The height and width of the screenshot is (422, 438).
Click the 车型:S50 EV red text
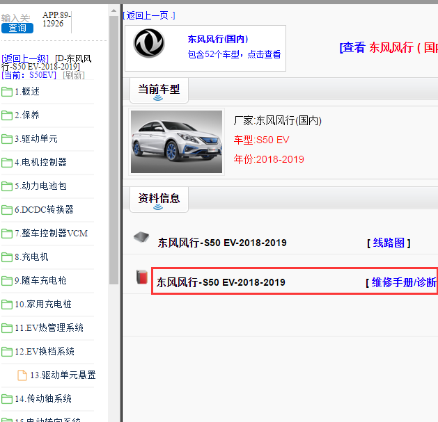tap(261, 140)
